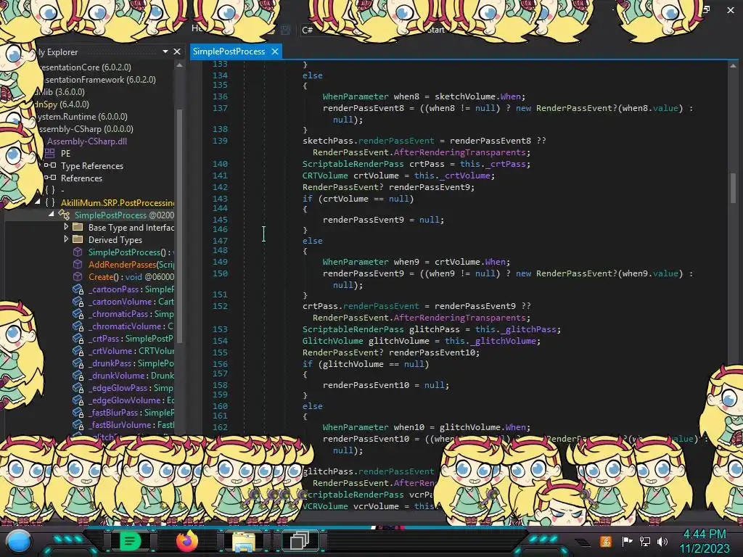
Task: Select the _crtVolume : CRTVolume field row
Action: [123, 350]
